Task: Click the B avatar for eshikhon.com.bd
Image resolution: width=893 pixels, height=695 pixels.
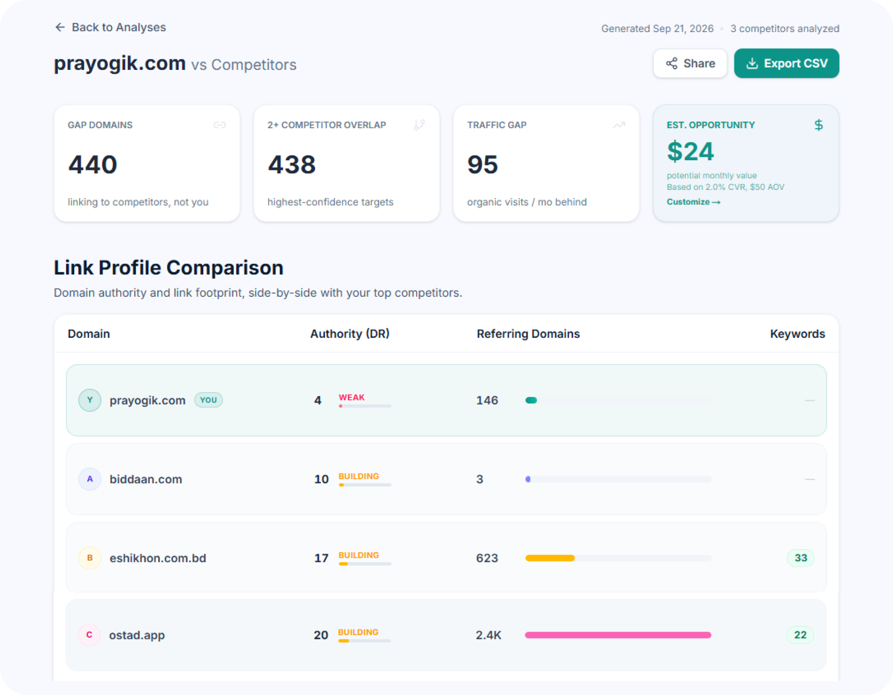Action: coord(90,558)
